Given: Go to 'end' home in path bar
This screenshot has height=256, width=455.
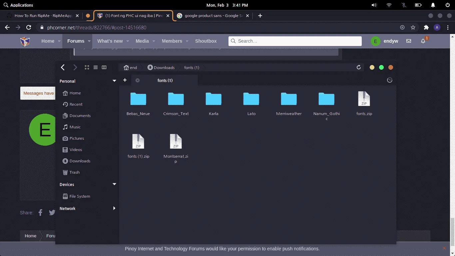Looking at the screenshot, I should 130,67.
